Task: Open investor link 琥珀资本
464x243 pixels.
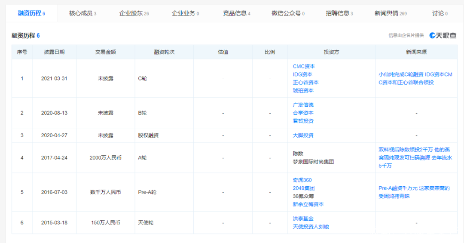Action: coord(303,90)
